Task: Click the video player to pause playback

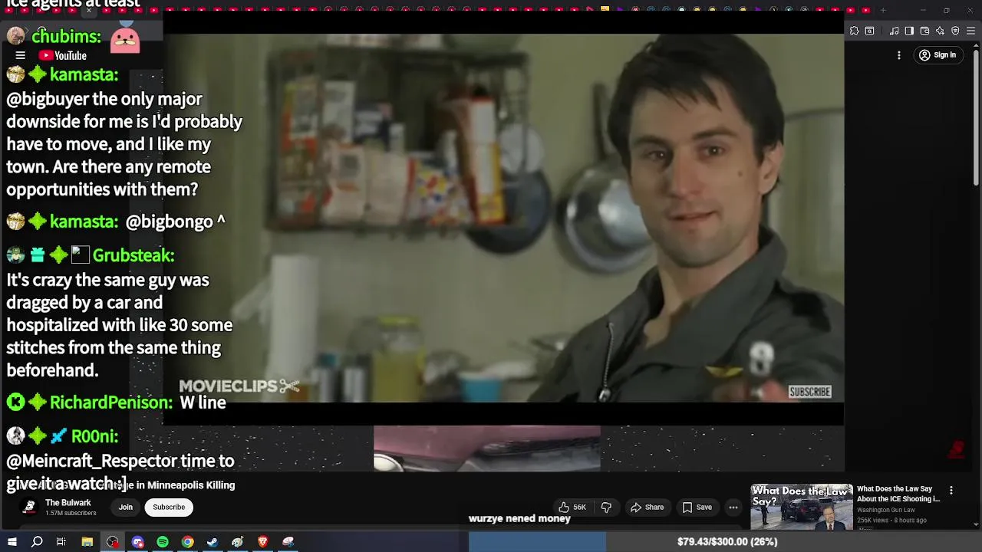Action: 503,219
